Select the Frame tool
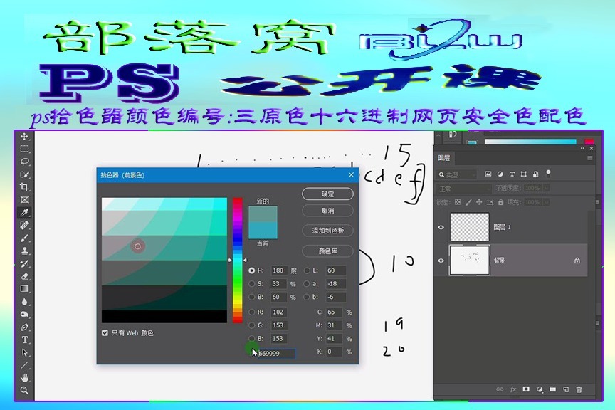The height and width of the screenshot is (410, 615). click(24, 200)
